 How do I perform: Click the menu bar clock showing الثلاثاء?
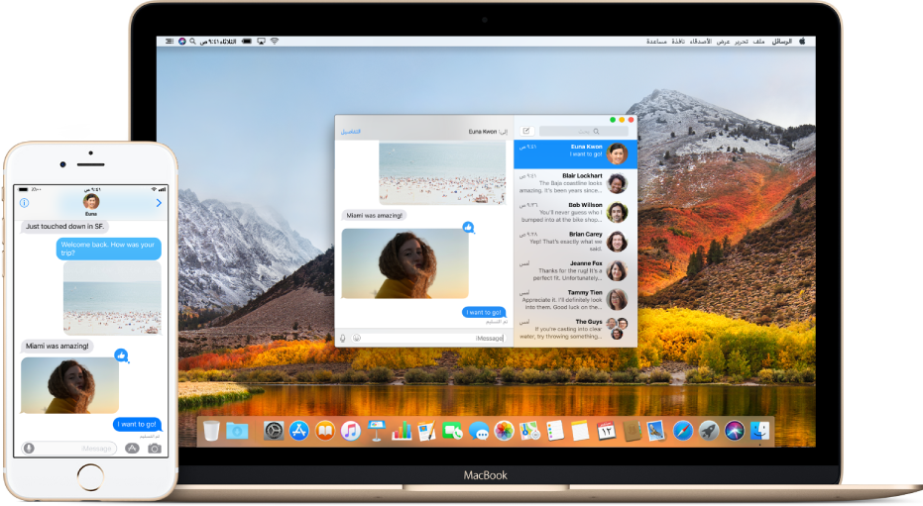[x=218, y=42]
